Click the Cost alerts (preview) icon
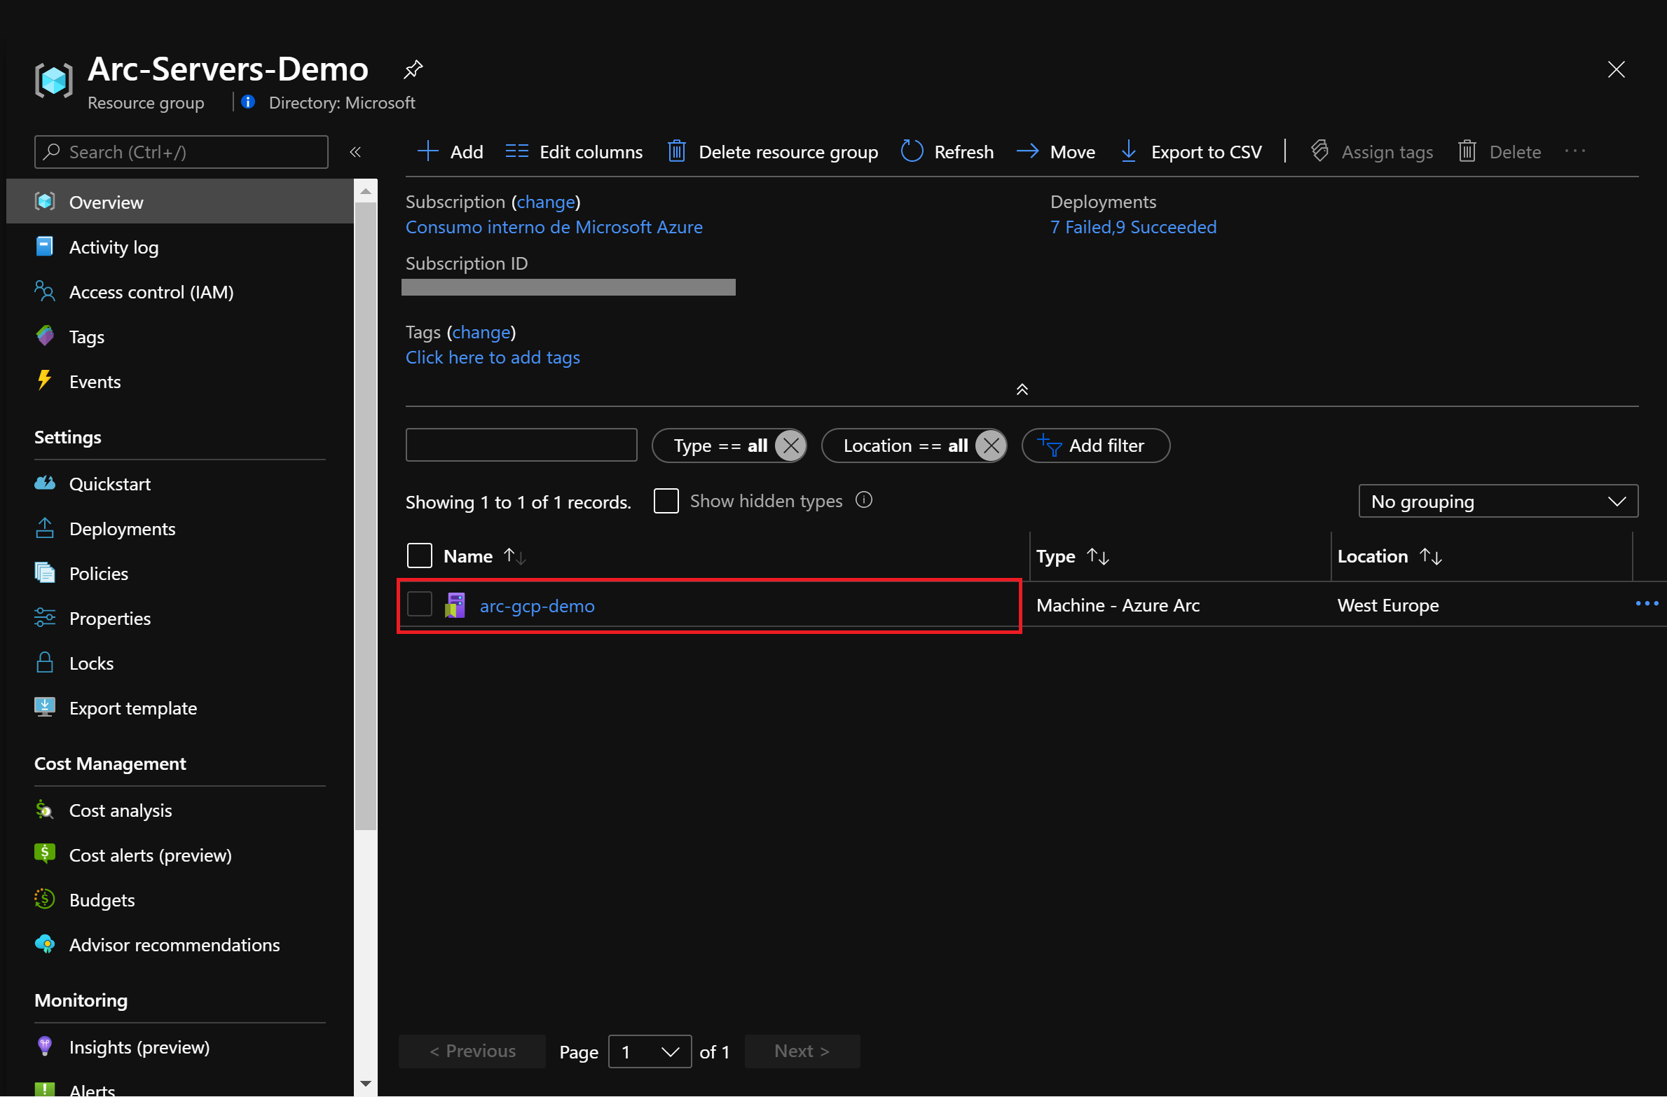Image resolution: width=1667 pixels, height=1097 pixels. pyautogui.click(x=45, y=855)
